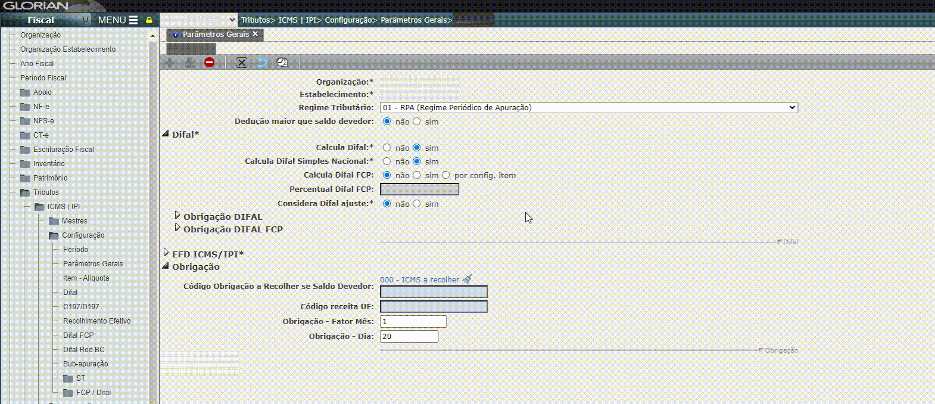Image resolution: width=935 pixels, height=404 pixels.
Task: Expand the Obrigação DIFAL section
Action: [177, 216]
